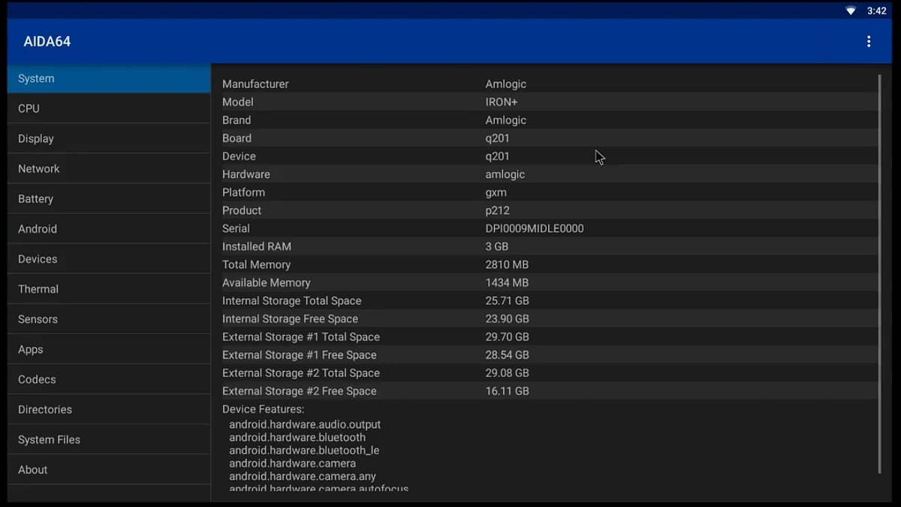Click the 16.11 GB free space value
Image resolution: width=901 pixels, height=507 pixels.
pos(507,391)
